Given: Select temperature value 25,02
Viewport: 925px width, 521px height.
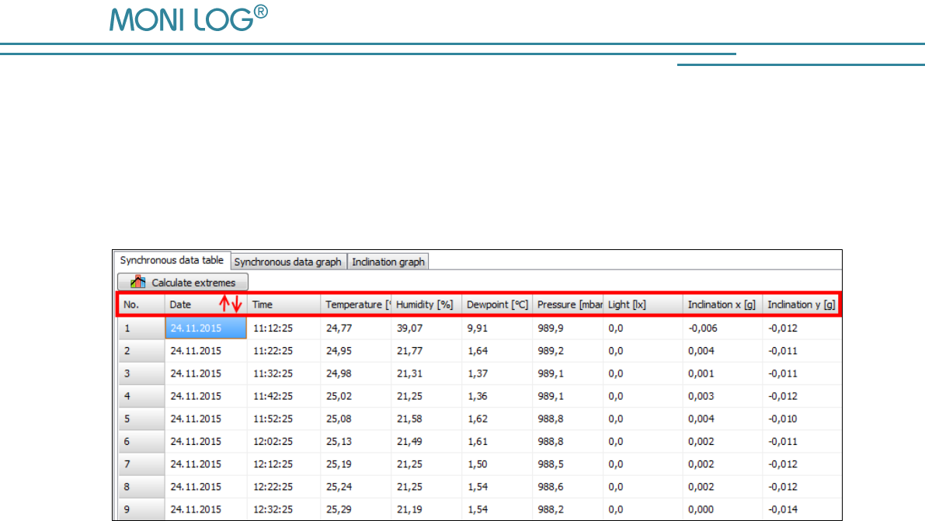Looking at the screenshot, I should pyautogui.click(x=339, y=396).
